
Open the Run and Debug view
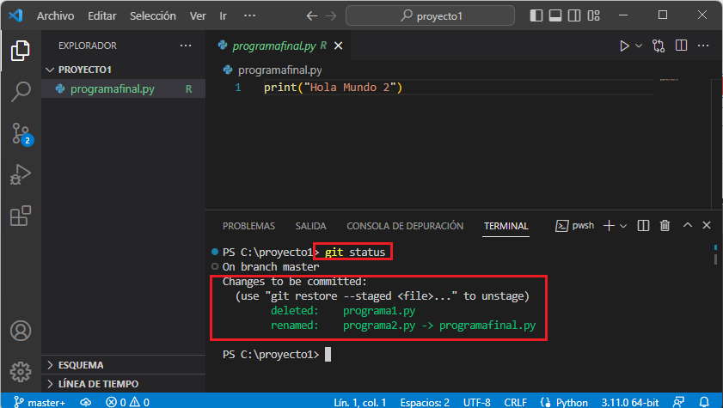click(21, 174)
